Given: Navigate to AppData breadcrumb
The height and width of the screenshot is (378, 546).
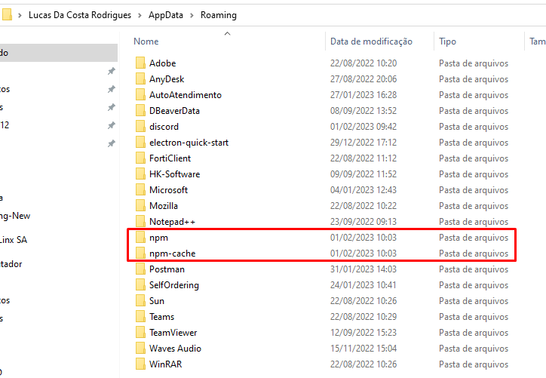Looking at the screenshot, I should point(166,15).
